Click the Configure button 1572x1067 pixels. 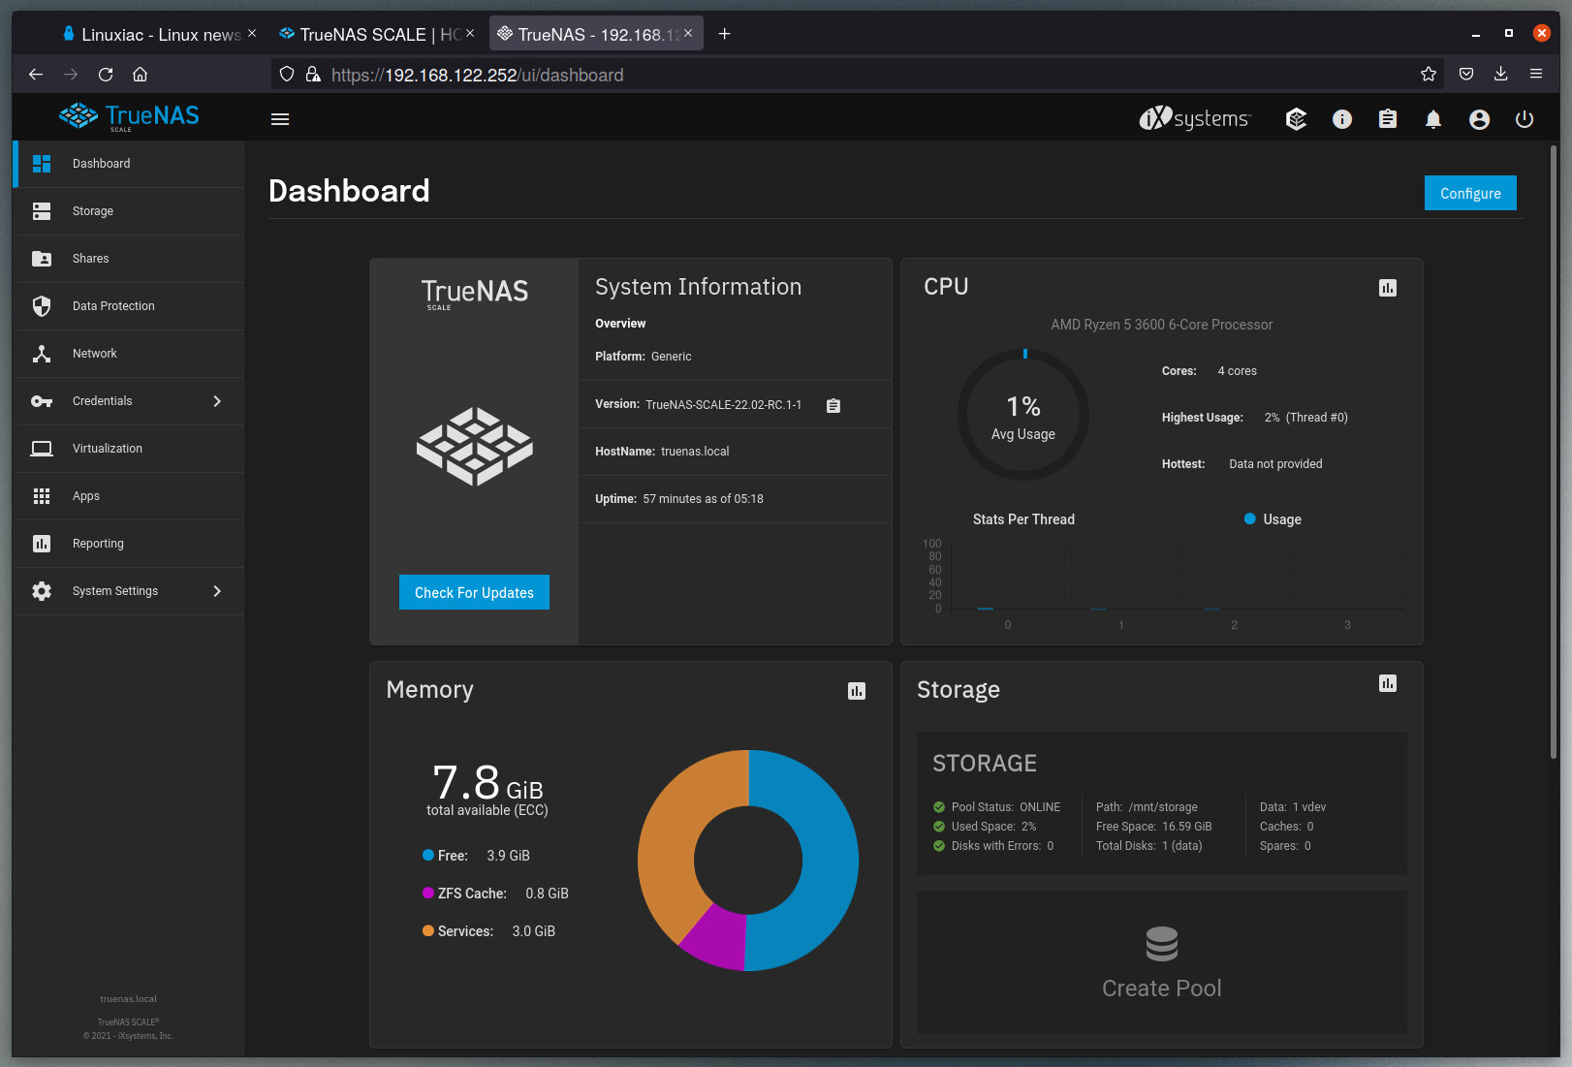[1469, 193]
